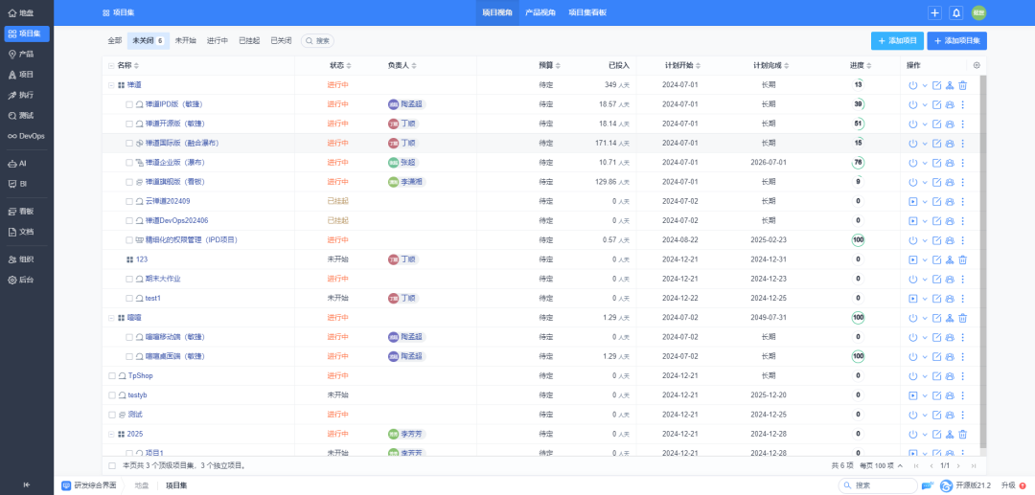Open table column settings gear icon
The height and width of the screenshot is (495, 1035).
tap(977, 65)
